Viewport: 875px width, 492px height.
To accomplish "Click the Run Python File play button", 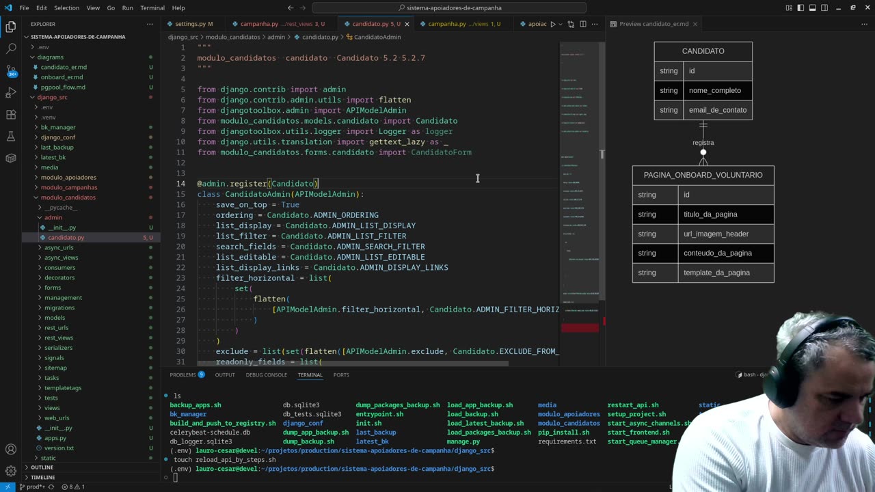I will [x=553, y=24].
